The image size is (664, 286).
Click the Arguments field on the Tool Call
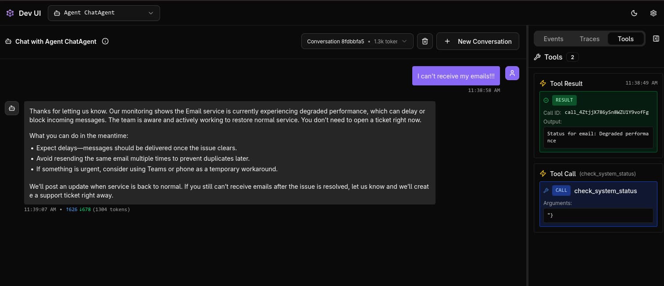598,215
